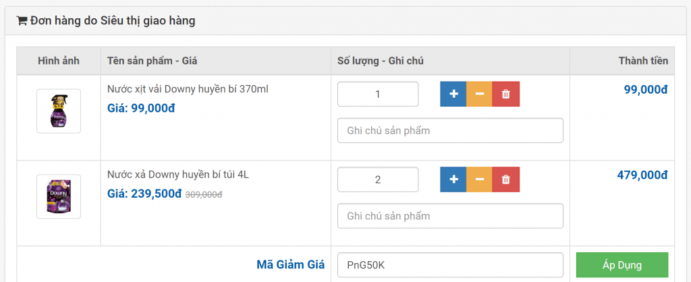Click note field for Downy túi 4L
The width and height of the screenshot is (691, 282).
pyautogui.click(x=450, y=216)
